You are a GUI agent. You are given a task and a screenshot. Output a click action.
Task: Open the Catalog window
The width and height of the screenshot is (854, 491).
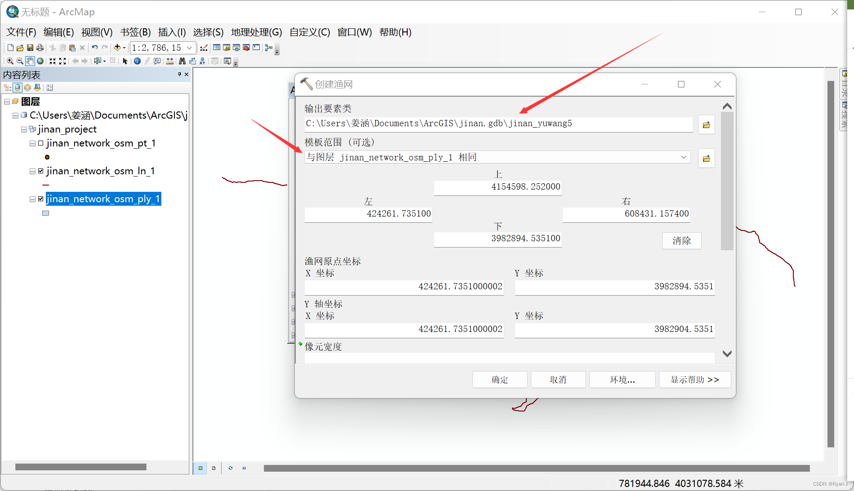pyautogui.click(x=227, y=48)
